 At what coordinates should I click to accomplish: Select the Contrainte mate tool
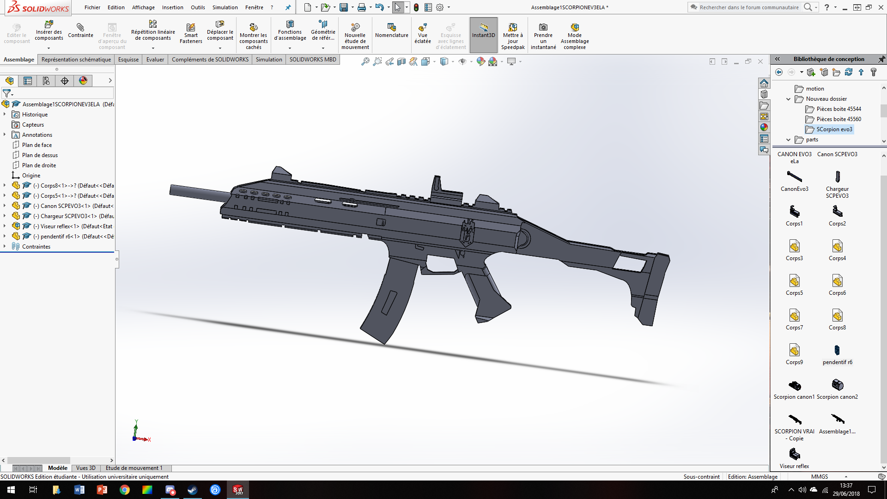[x=80, y=30]
